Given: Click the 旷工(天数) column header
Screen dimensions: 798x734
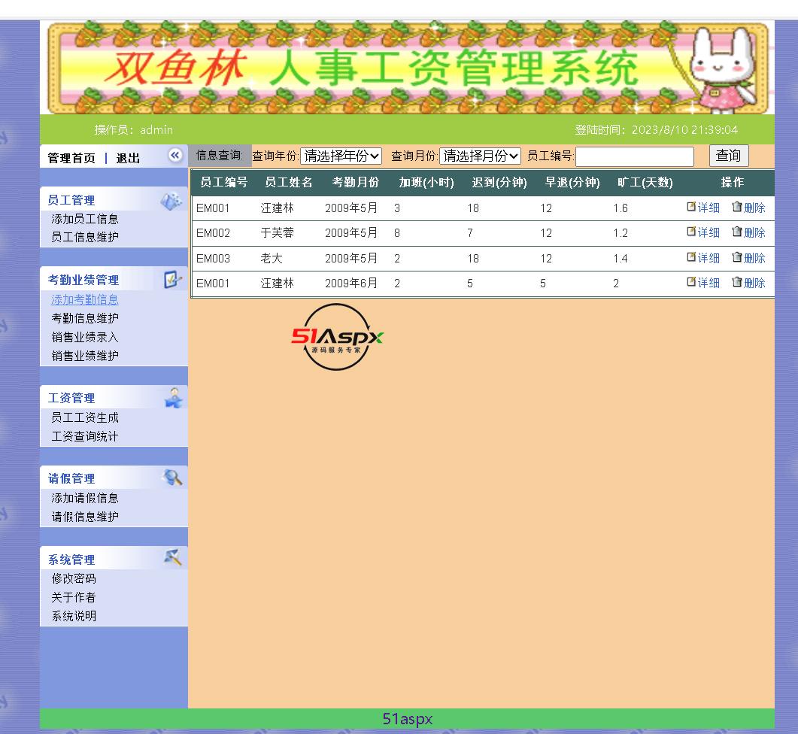Looking at the screenshot, I should [x=645, y=182].
